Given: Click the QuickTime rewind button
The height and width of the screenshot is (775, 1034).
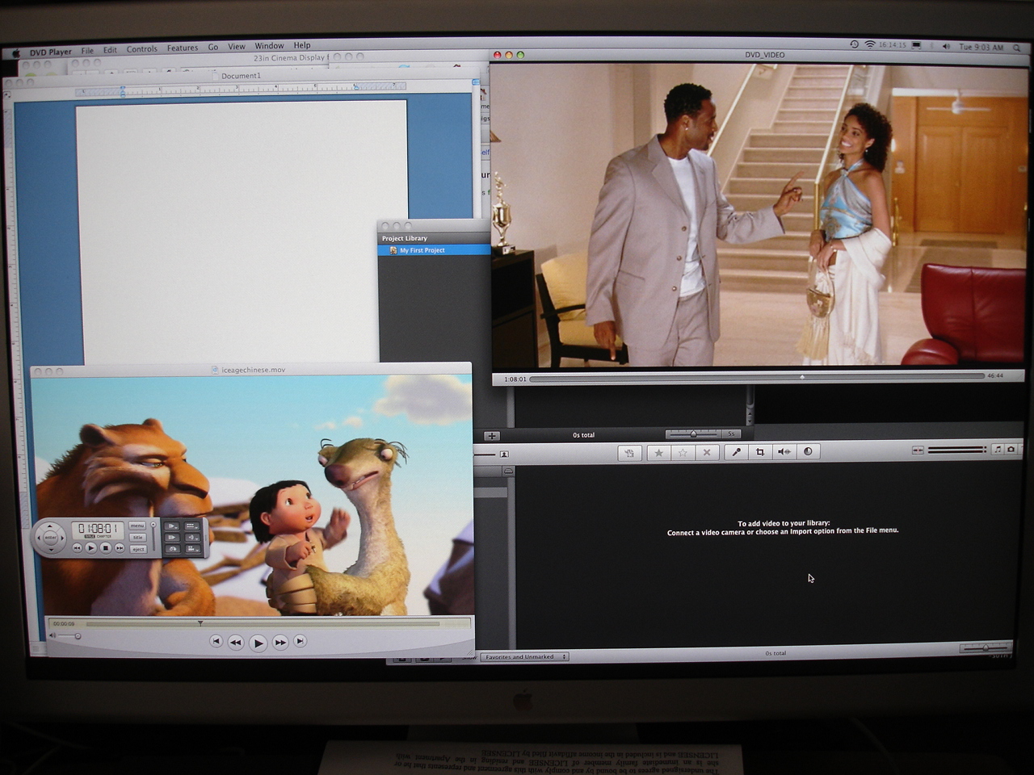Looking at the screenshot, I should tap(235, 643).
